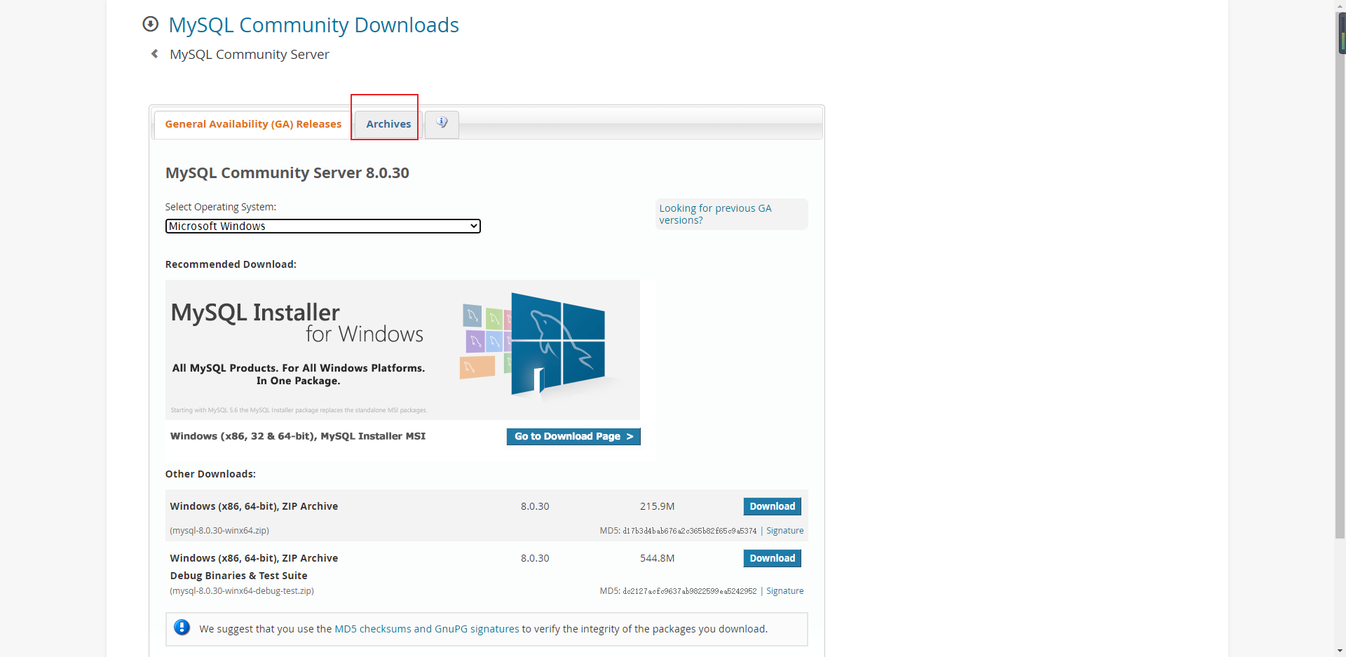Download the 215.9M ZIP Archive
Viewport: 1346px width, 657px height.
click(x=772, y=506)
